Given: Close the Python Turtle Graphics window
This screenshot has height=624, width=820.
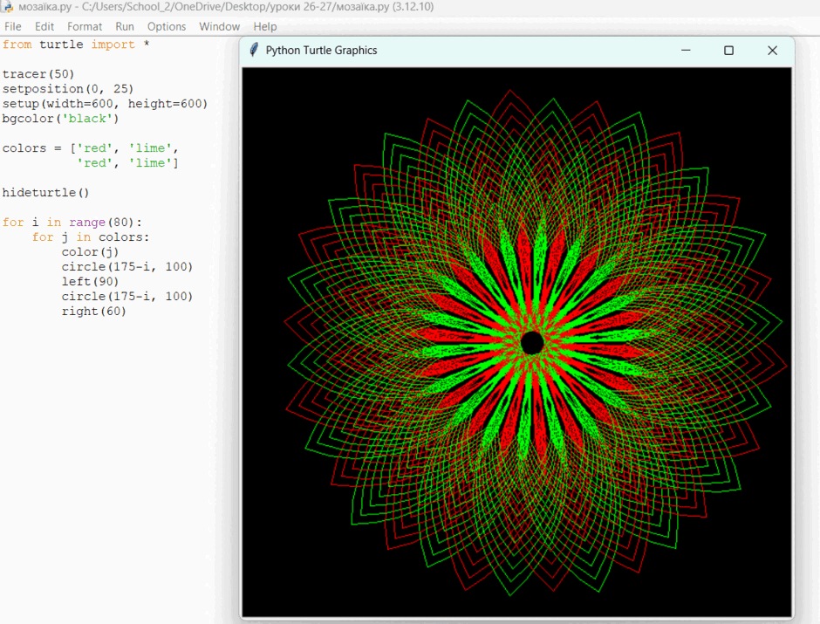Looking at the screenshot, I should coord(772,51).
